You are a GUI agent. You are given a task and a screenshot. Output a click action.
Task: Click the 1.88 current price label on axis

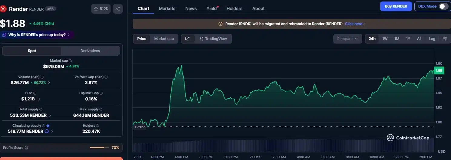(x=439, y=70)
